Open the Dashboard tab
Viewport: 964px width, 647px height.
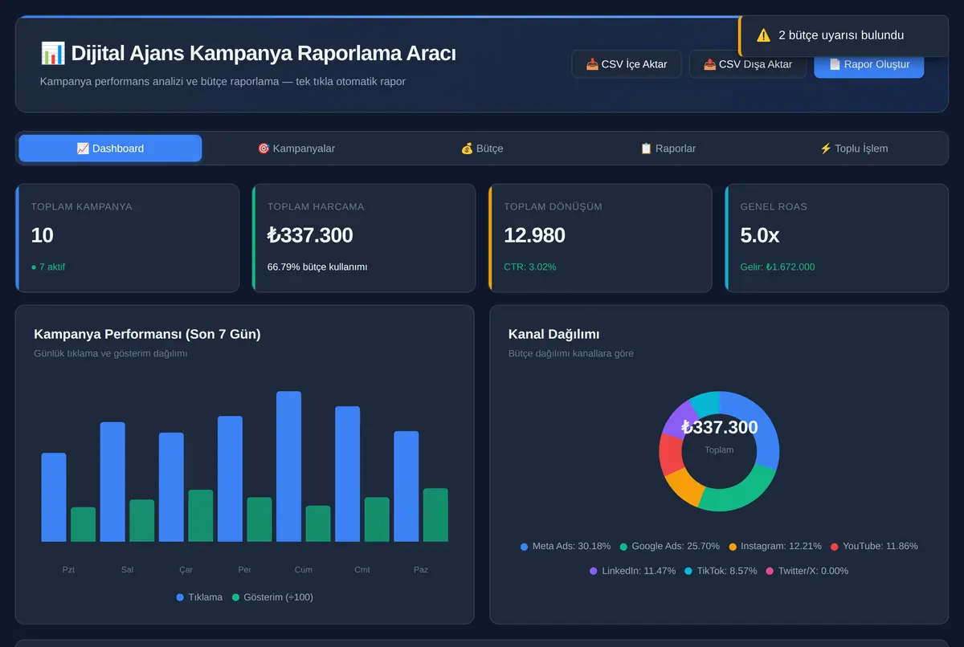[110, 149]
